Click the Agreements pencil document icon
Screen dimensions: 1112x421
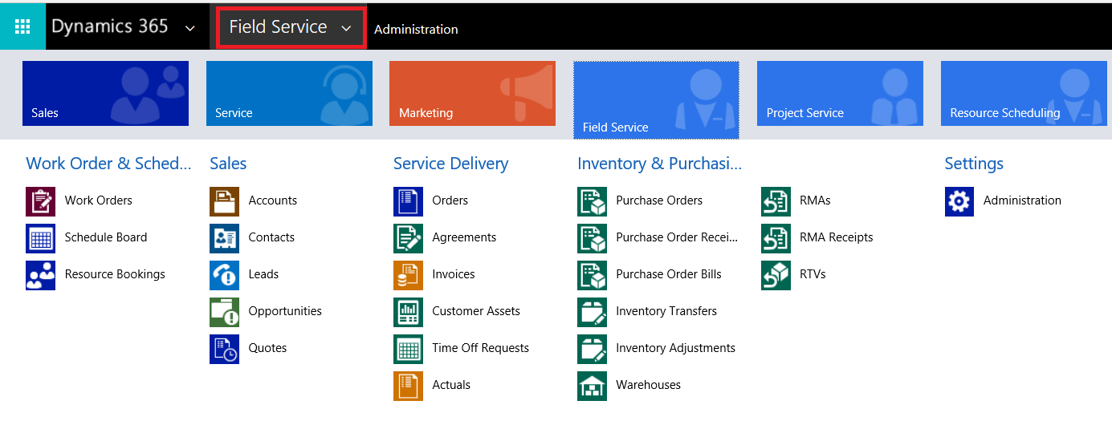[408, 238]
